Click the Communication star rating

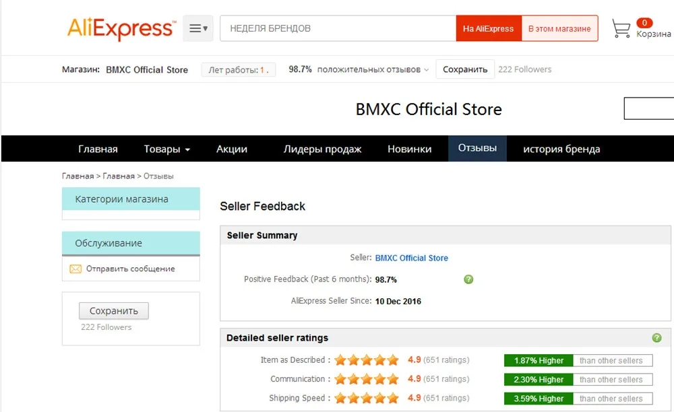click(x=367, y=379)
